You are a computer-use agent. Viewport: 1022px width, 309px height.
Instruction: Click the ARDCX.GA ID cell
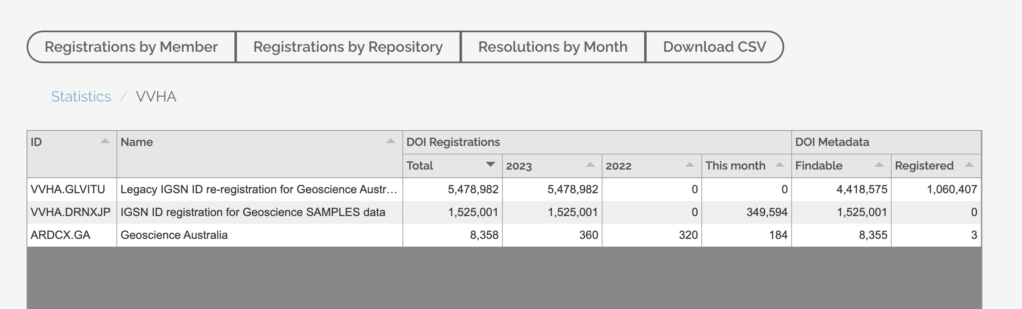(60, 235)
